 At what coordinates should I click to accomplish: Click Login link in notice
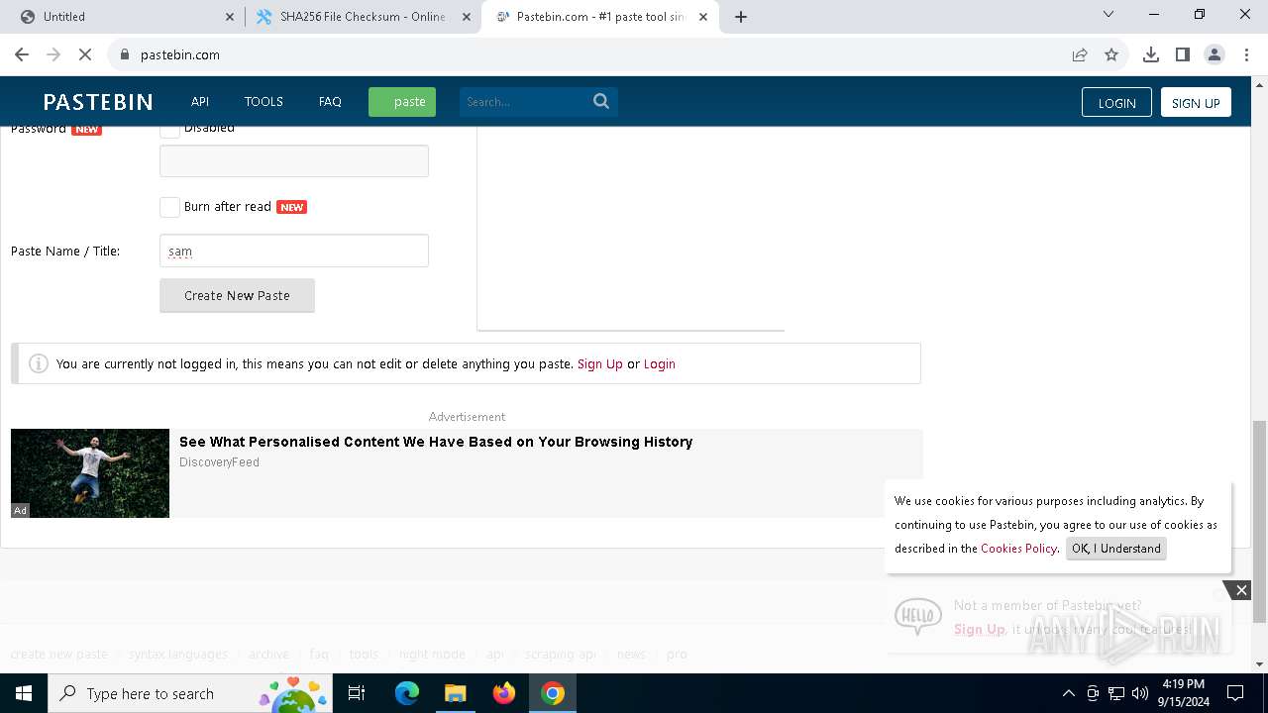coord(660,364)
